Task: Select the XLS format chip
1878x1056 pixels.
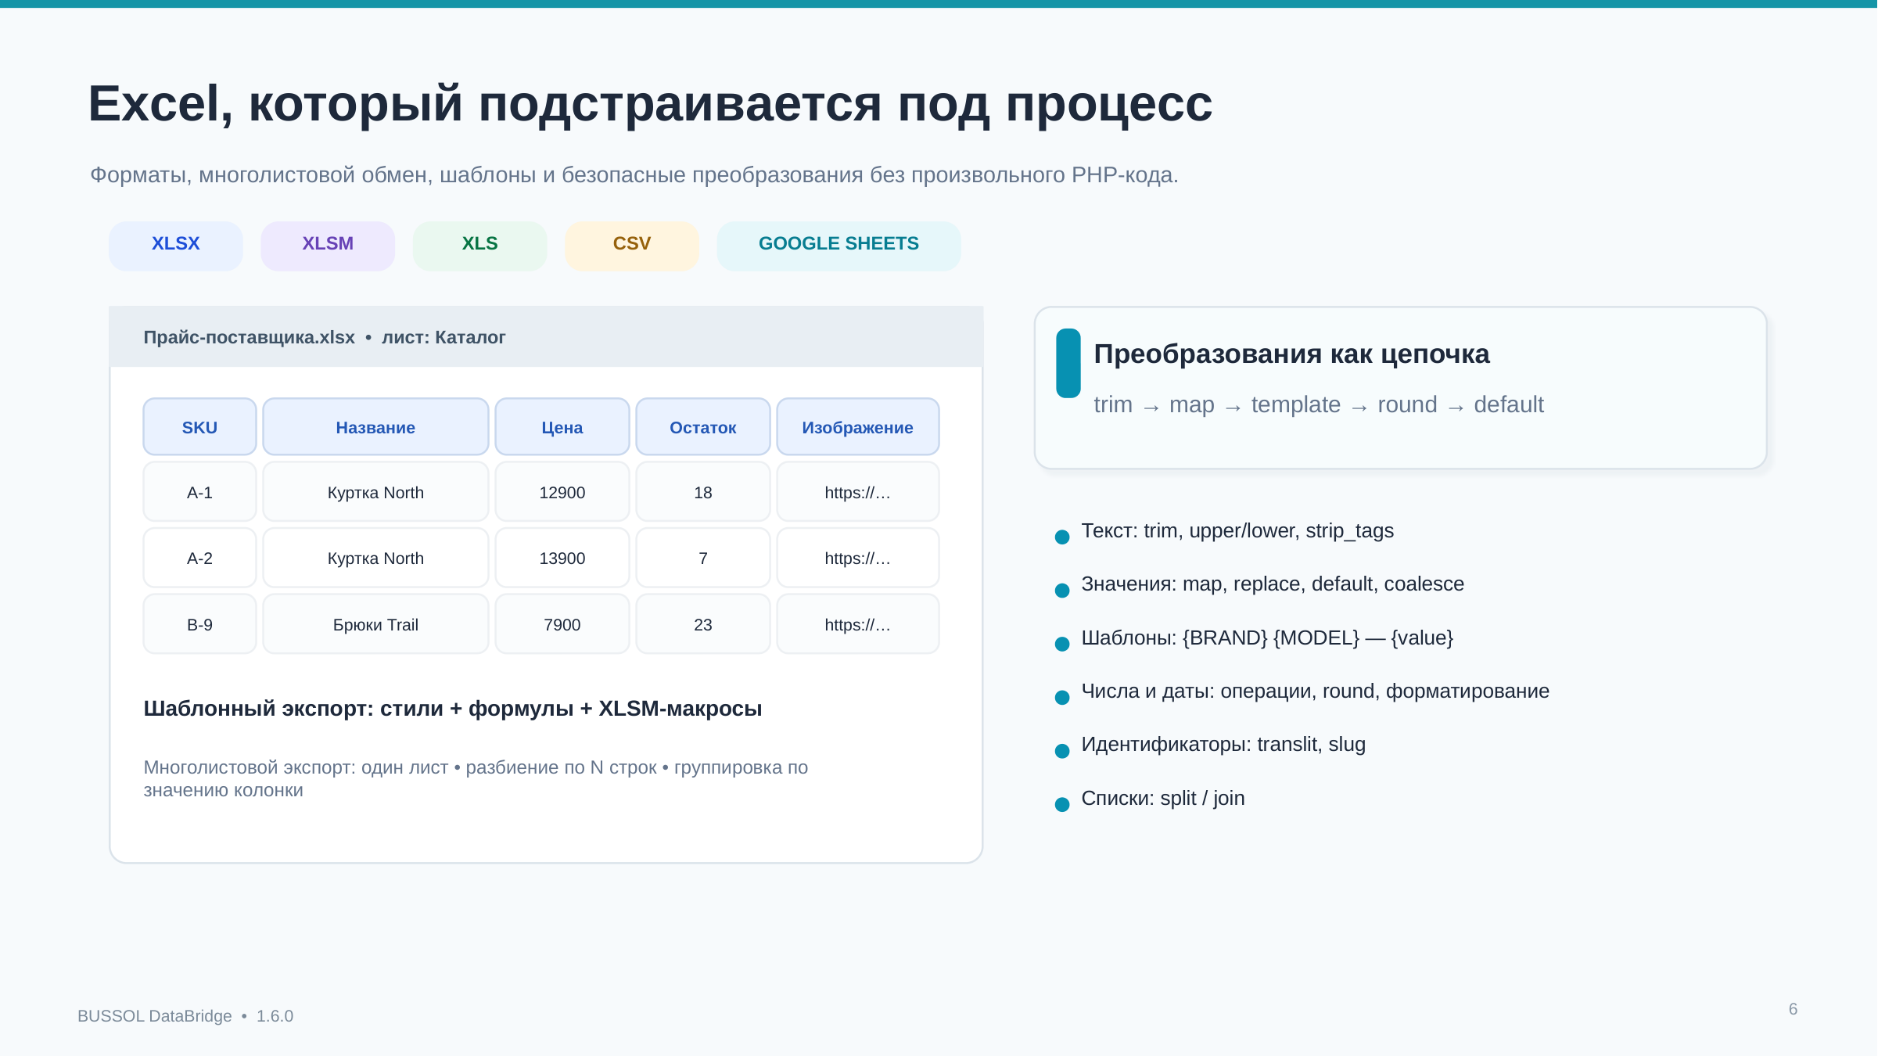Action: [x=479, y=246]
